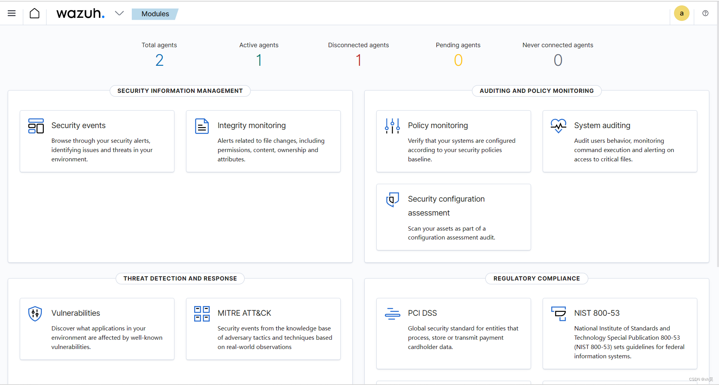Click the Disconnected agents label
Screen dimensions: 719x385
(359, 45)
